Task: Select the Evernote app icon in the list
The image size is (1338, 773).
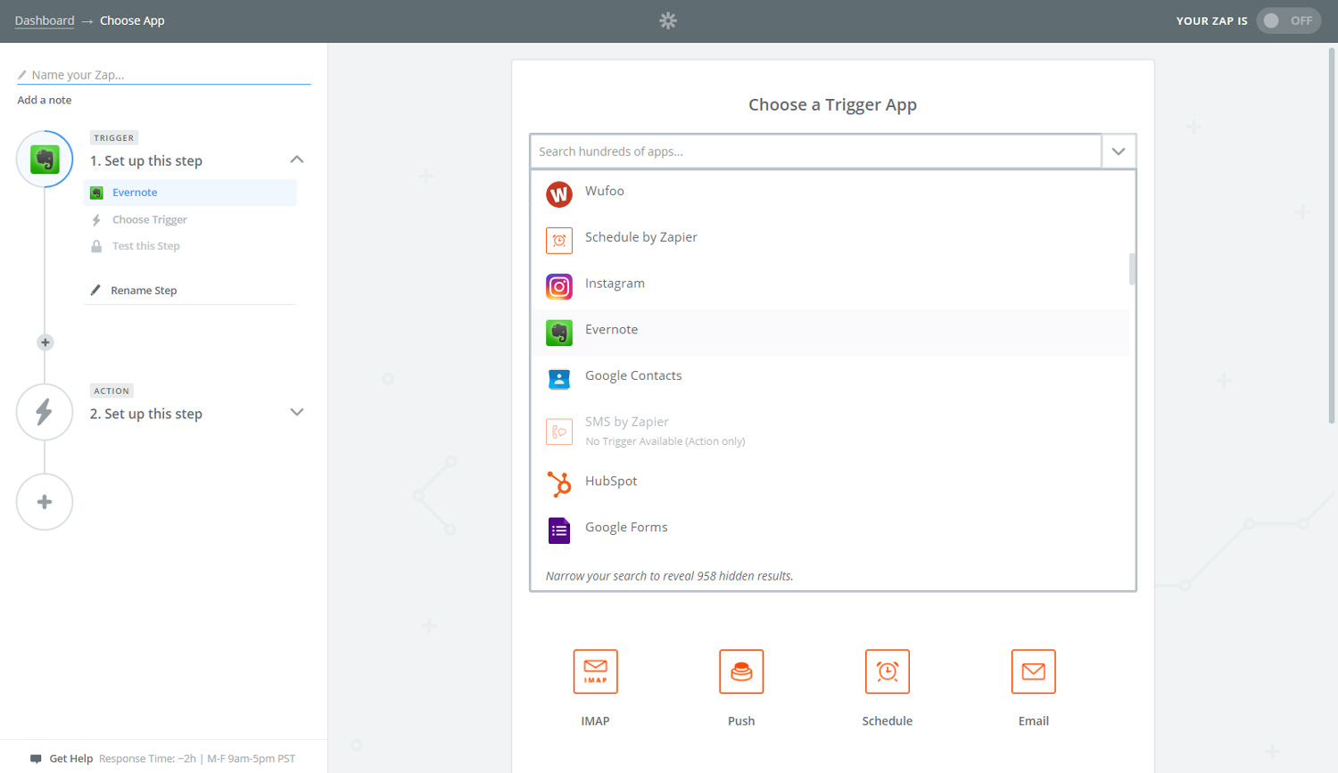Action: pyautogui.click(x=558, y=333)
